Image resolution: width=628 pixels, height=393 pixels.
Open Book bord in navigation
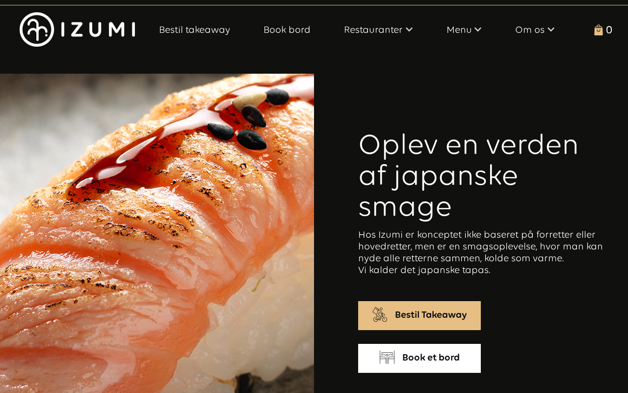click(x=287, y=30)
